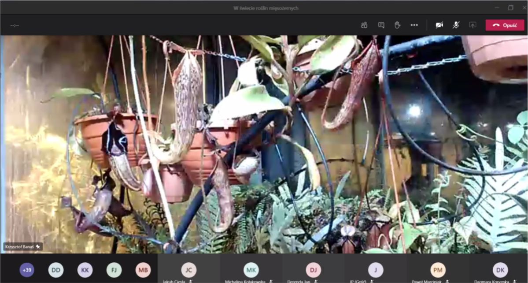This screenshot has width=528, height=283.
Task: Select Michalina Kołakowska's MK tile
Action: [x=251, y=270]
